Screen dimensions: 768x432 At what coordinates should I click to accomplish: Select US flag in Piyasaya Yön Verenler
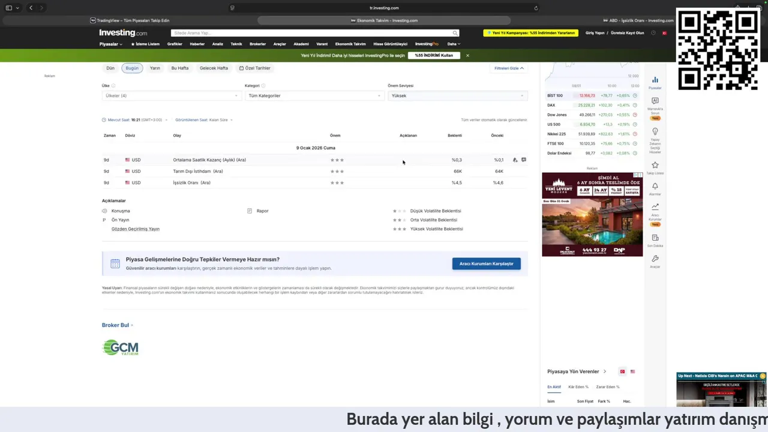632,371
